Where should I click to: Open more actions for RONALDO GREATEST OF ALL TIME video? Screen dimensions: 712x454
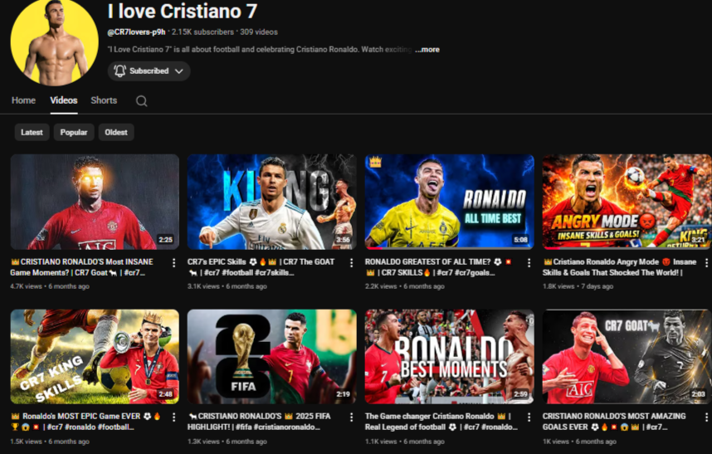coord(529,263)
